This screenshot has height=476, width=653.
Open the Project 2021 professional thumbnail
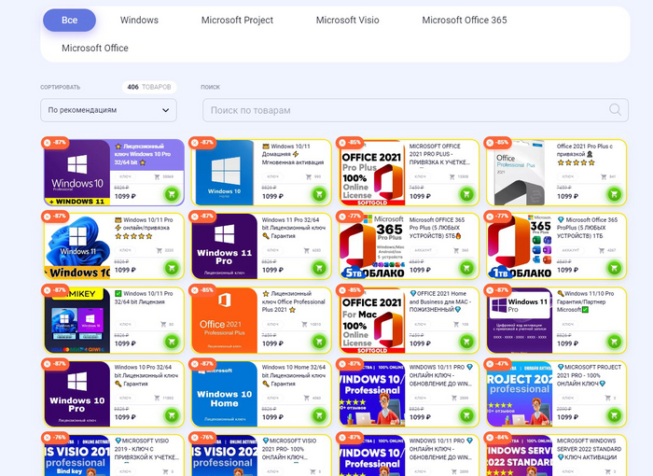point(520,394)
